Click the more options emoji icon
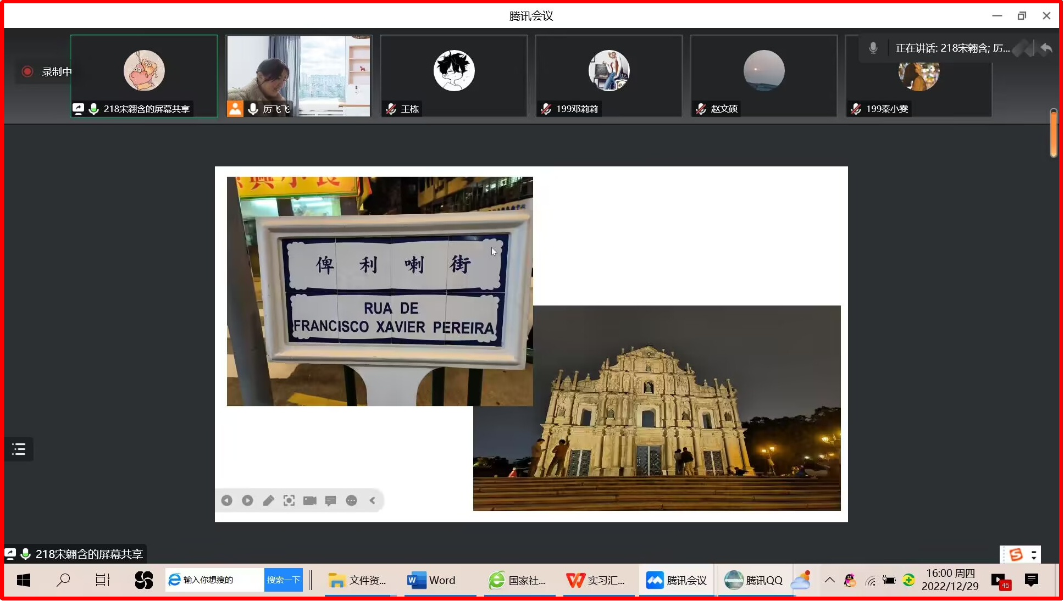Screen dimensions: 1064x601 point(352,500)
